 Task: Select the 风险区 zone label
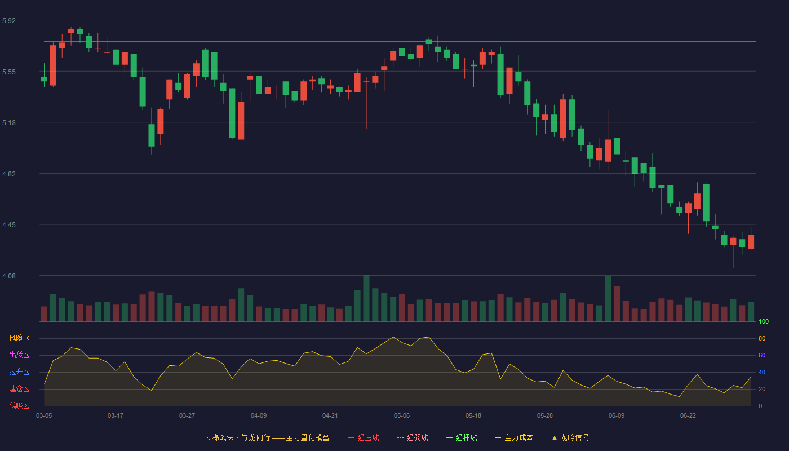pos(19,338)
